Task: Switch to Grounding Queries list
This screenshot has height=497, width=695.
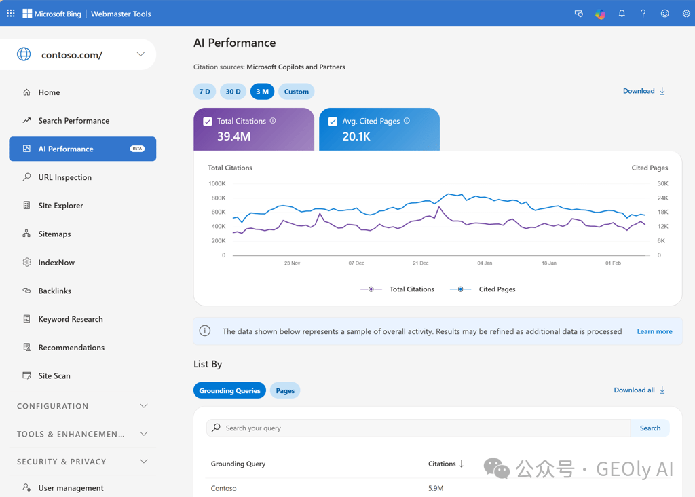Action: [229, 390]
